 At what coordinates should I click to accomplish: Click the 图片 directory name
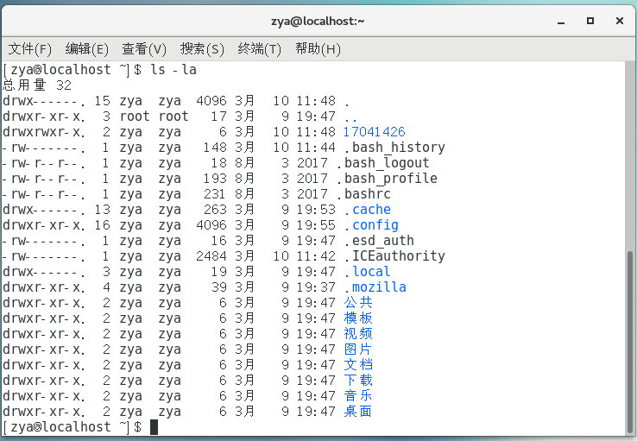click(358, 350)
